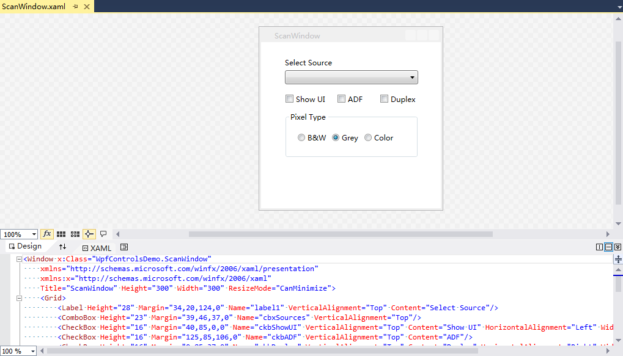Select the B&W radio button
The width and height of the screenshot is (623, 356).
pyautogui.click(x=301, y=138)
